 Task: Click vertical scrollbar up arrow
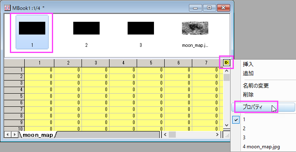point(227,71)
